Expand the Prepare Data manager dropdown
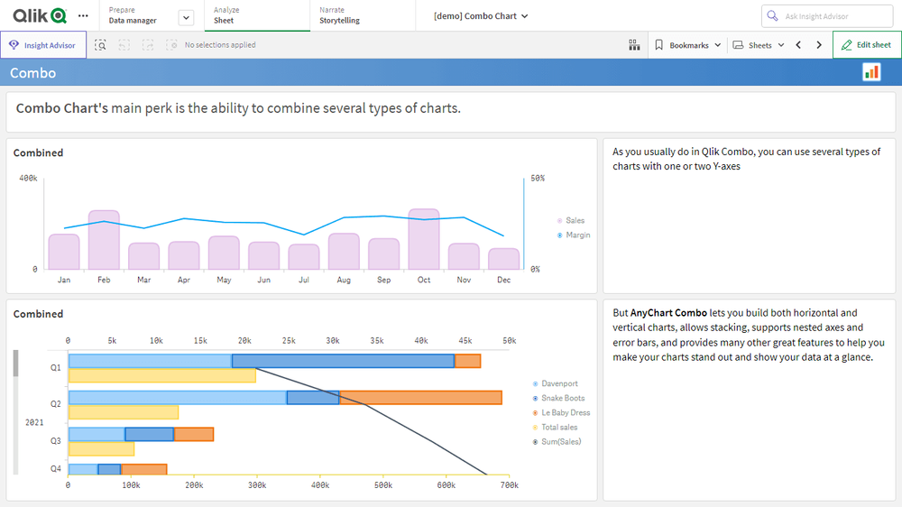The image size is (902, 507). (x=186, y=17)
